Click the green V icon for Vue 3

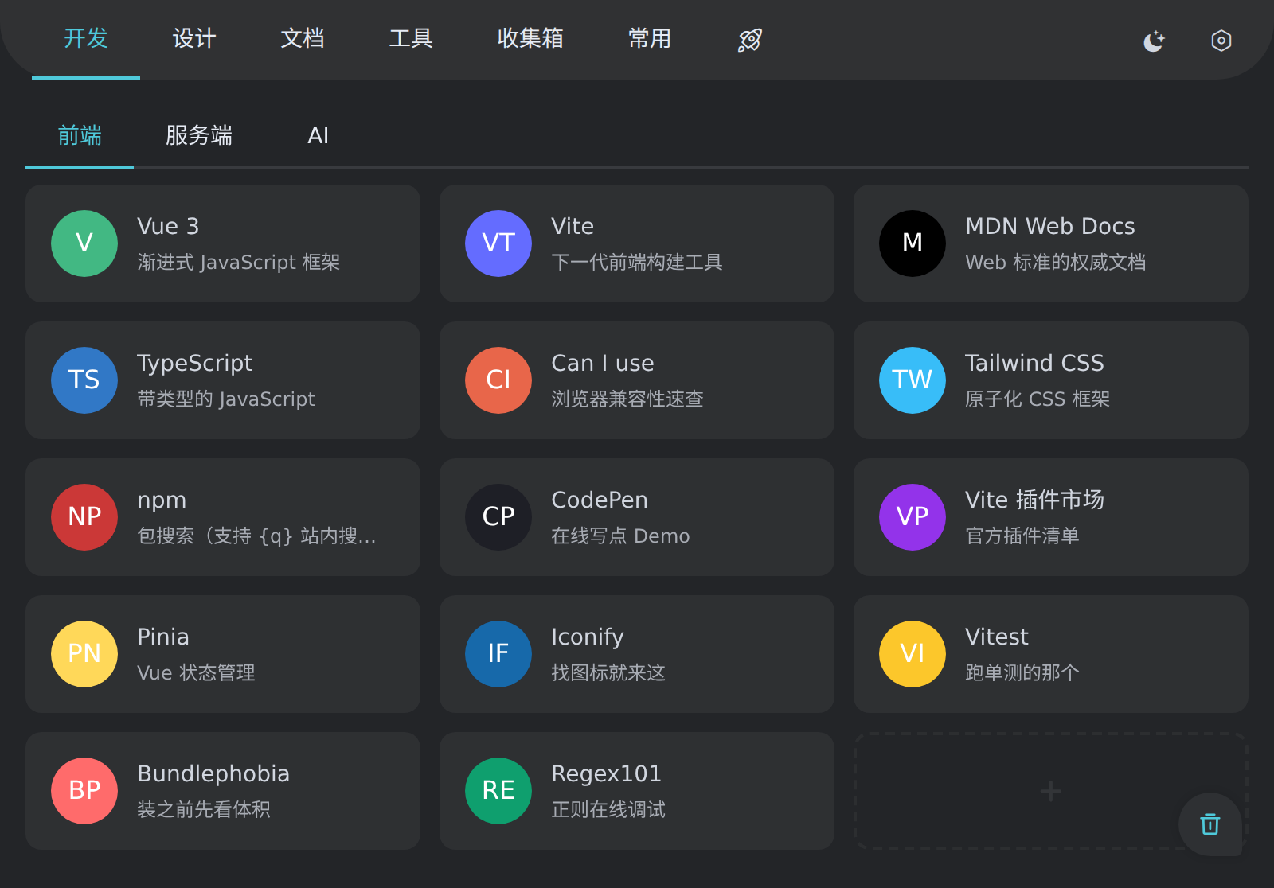coord(84,243)
